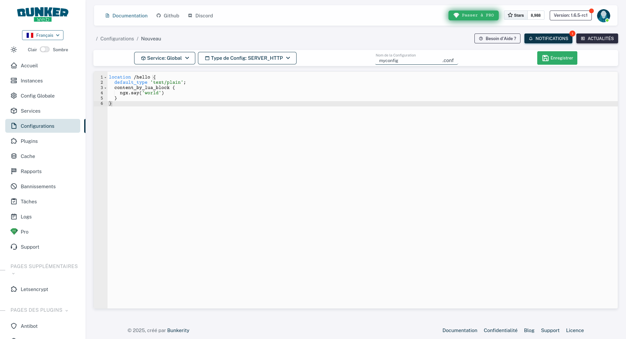626x339 pixels.
Task: Open ACTUALITÉS panel
Action: (x=597, y=38)
